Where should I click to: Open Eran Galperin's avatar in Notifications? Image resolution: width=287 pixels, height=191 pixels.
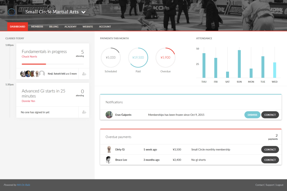(x=109, y=115)
